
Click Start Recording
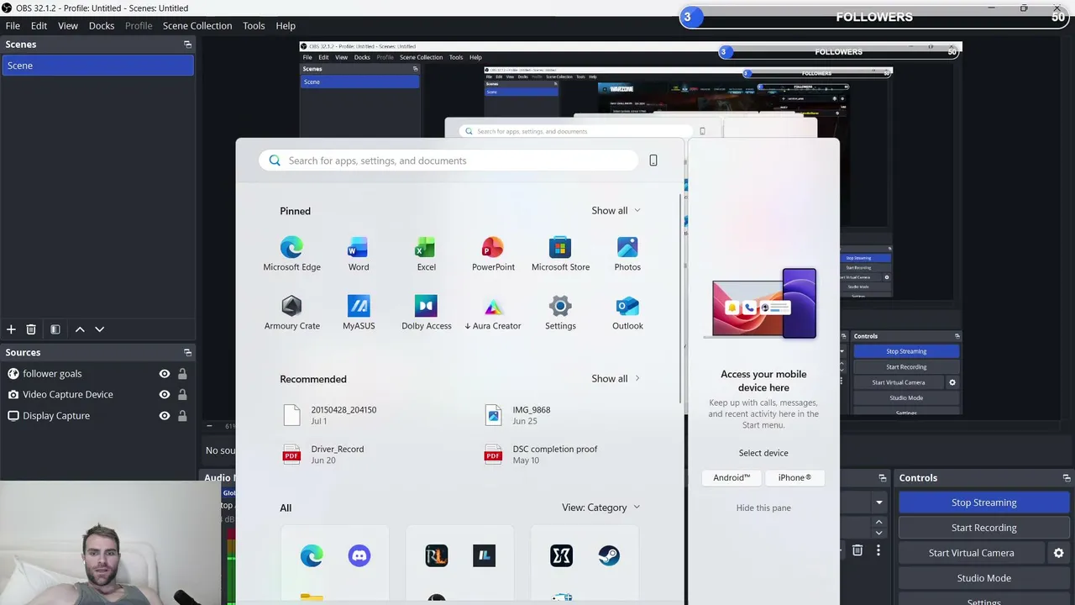983,528
